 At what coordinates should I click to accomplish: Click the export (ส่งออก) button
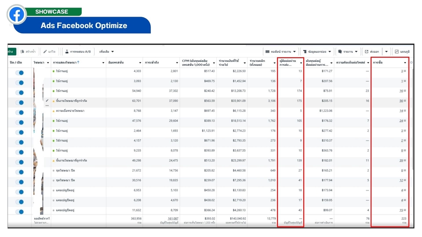point(372,52)
